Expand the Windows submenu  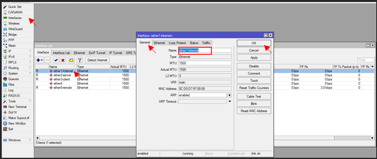point(30,140)
